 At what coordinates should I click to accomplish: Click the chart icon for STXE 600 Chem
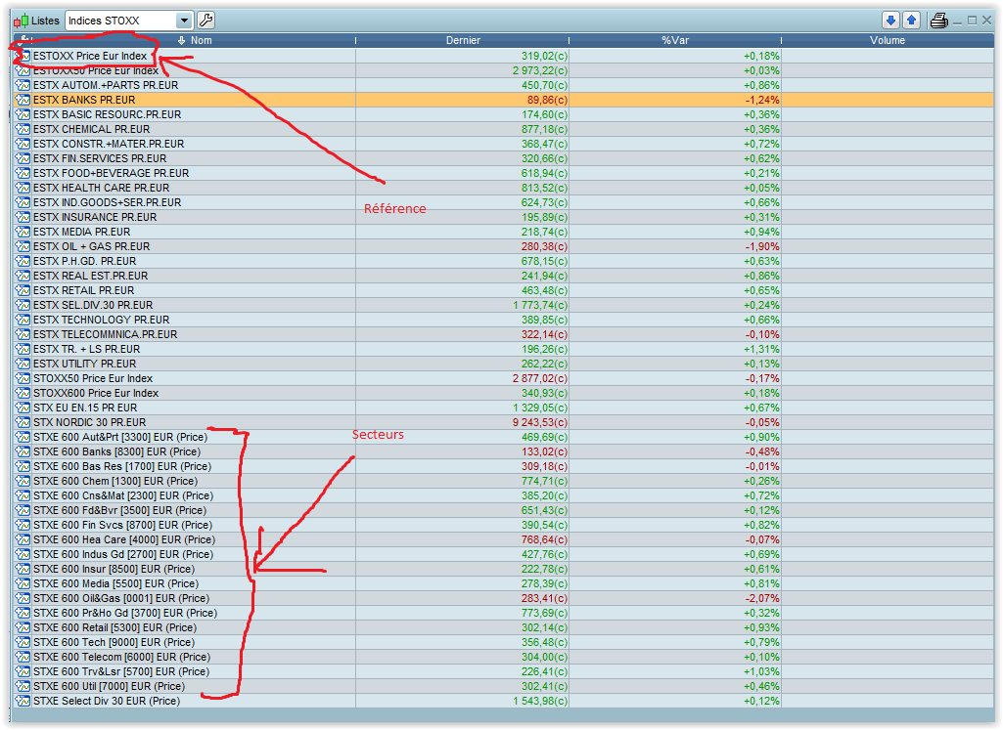pos(23,481)
